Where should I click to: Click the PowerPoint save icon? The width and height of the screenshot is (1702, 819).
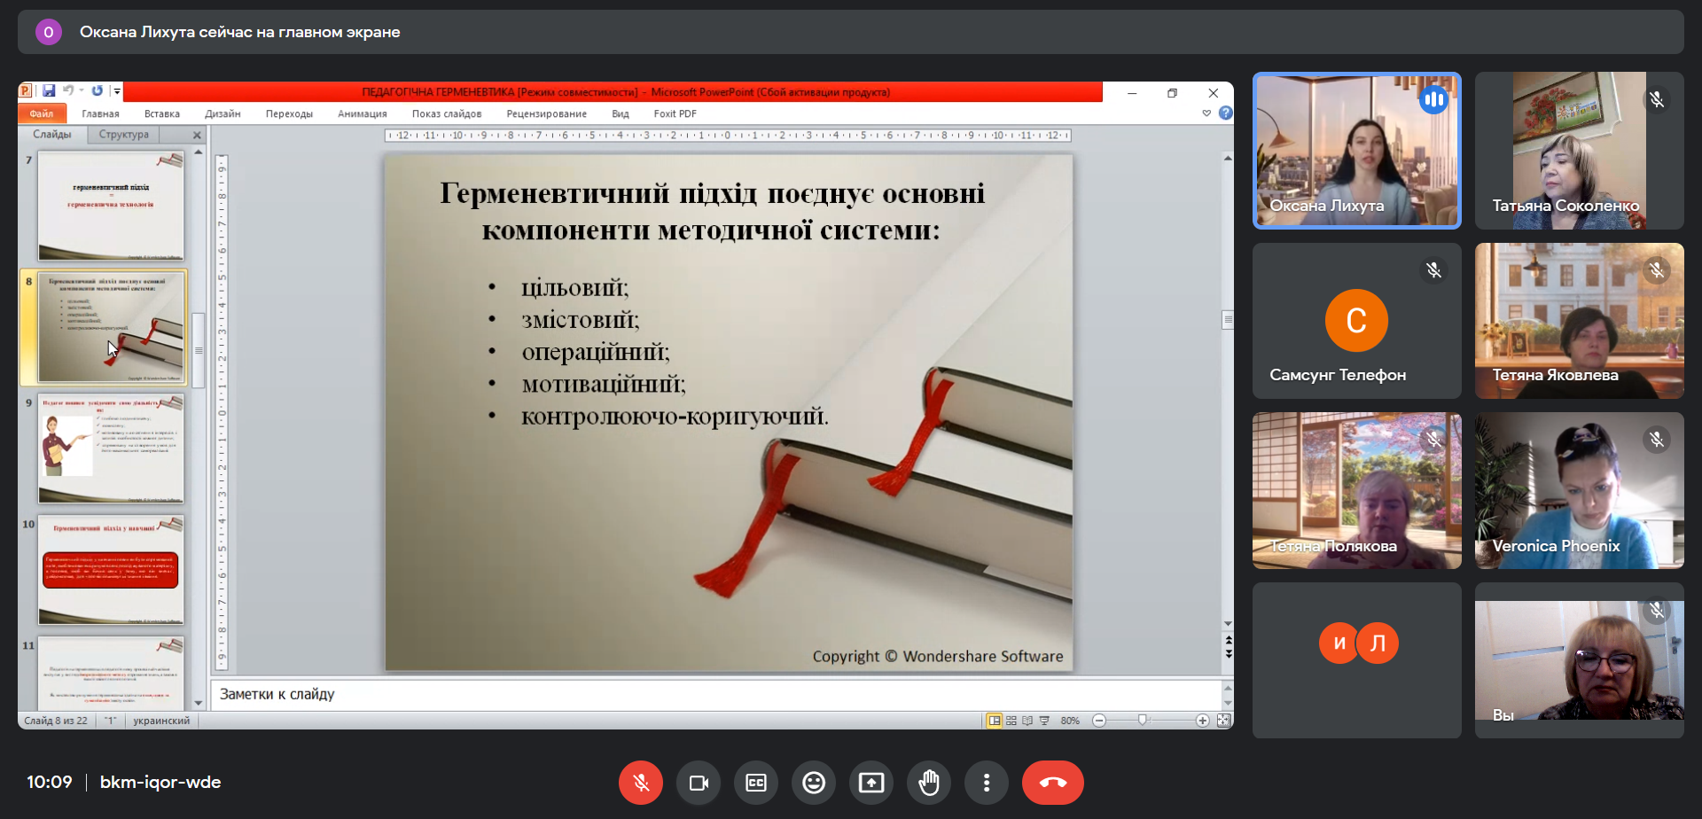coord(49,90)
